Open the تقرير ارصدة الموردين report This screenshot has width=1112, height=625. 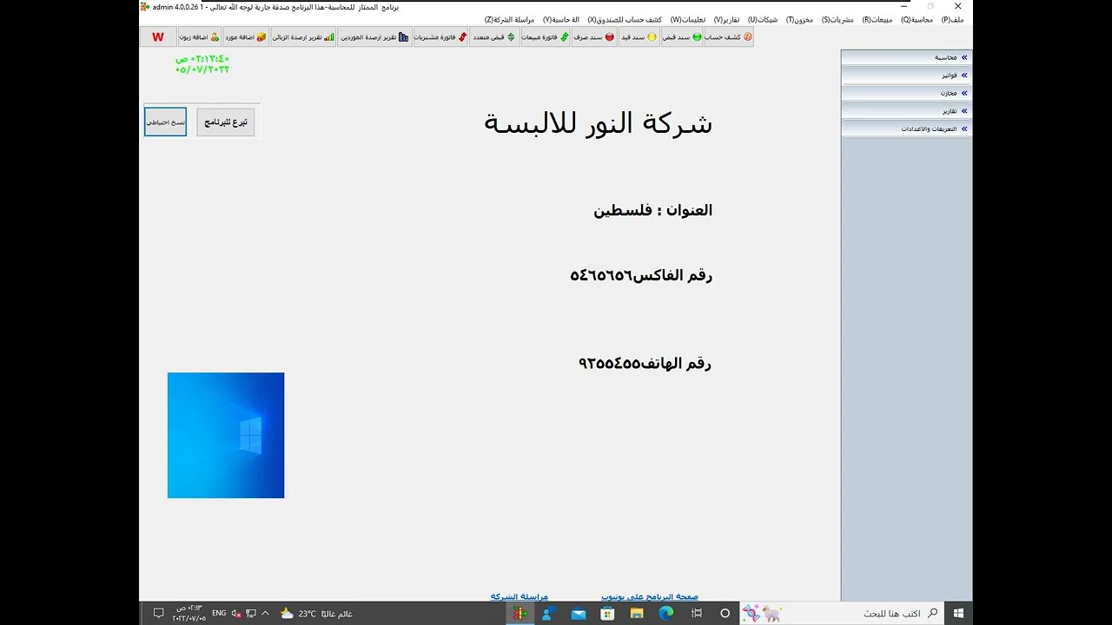click(374, 37)
